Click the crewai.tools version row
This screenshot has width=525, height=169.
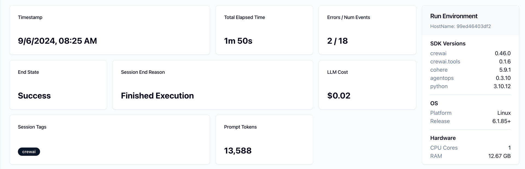[x=470, y=62]
